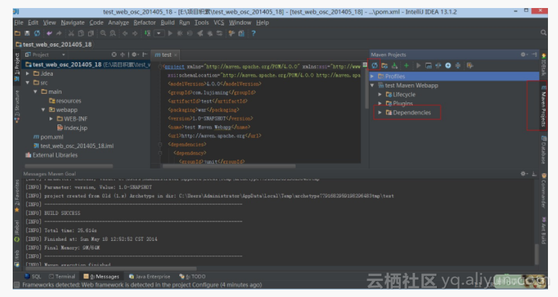Click Save All icon in main toolbar

27,33
